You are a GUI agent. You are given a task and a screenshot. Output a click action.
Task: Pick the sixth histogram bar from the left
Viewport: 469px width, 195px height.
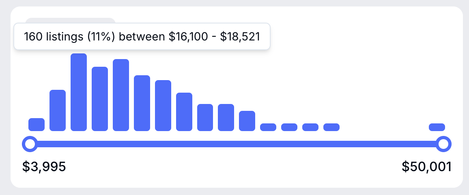[142, 103]
